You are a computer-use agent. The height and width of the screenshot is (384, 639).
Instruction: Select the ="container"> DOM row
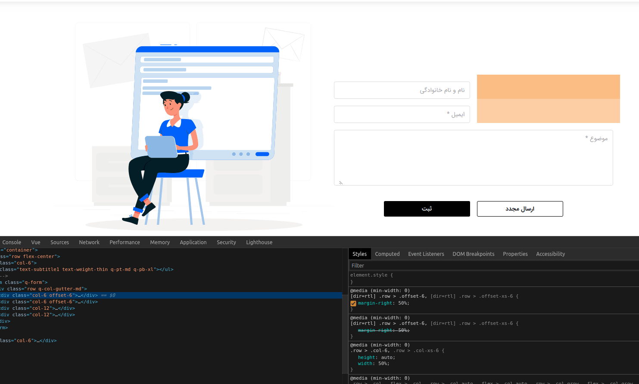tap(171, 250)
